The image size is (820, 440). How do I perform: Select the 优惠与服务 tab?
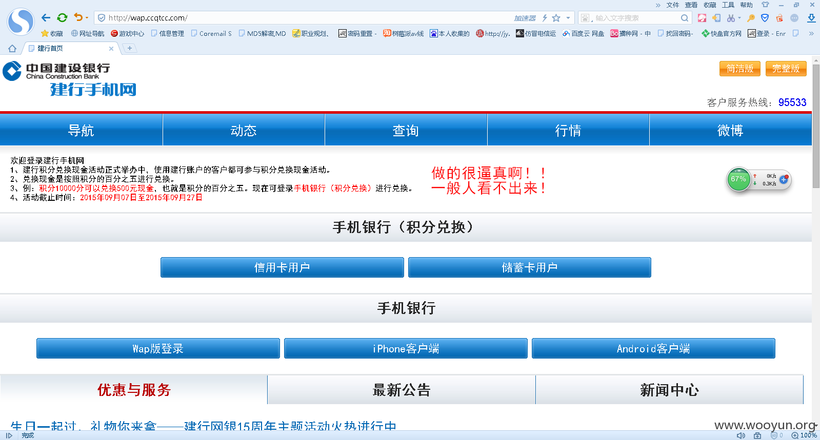coord(134,390)
